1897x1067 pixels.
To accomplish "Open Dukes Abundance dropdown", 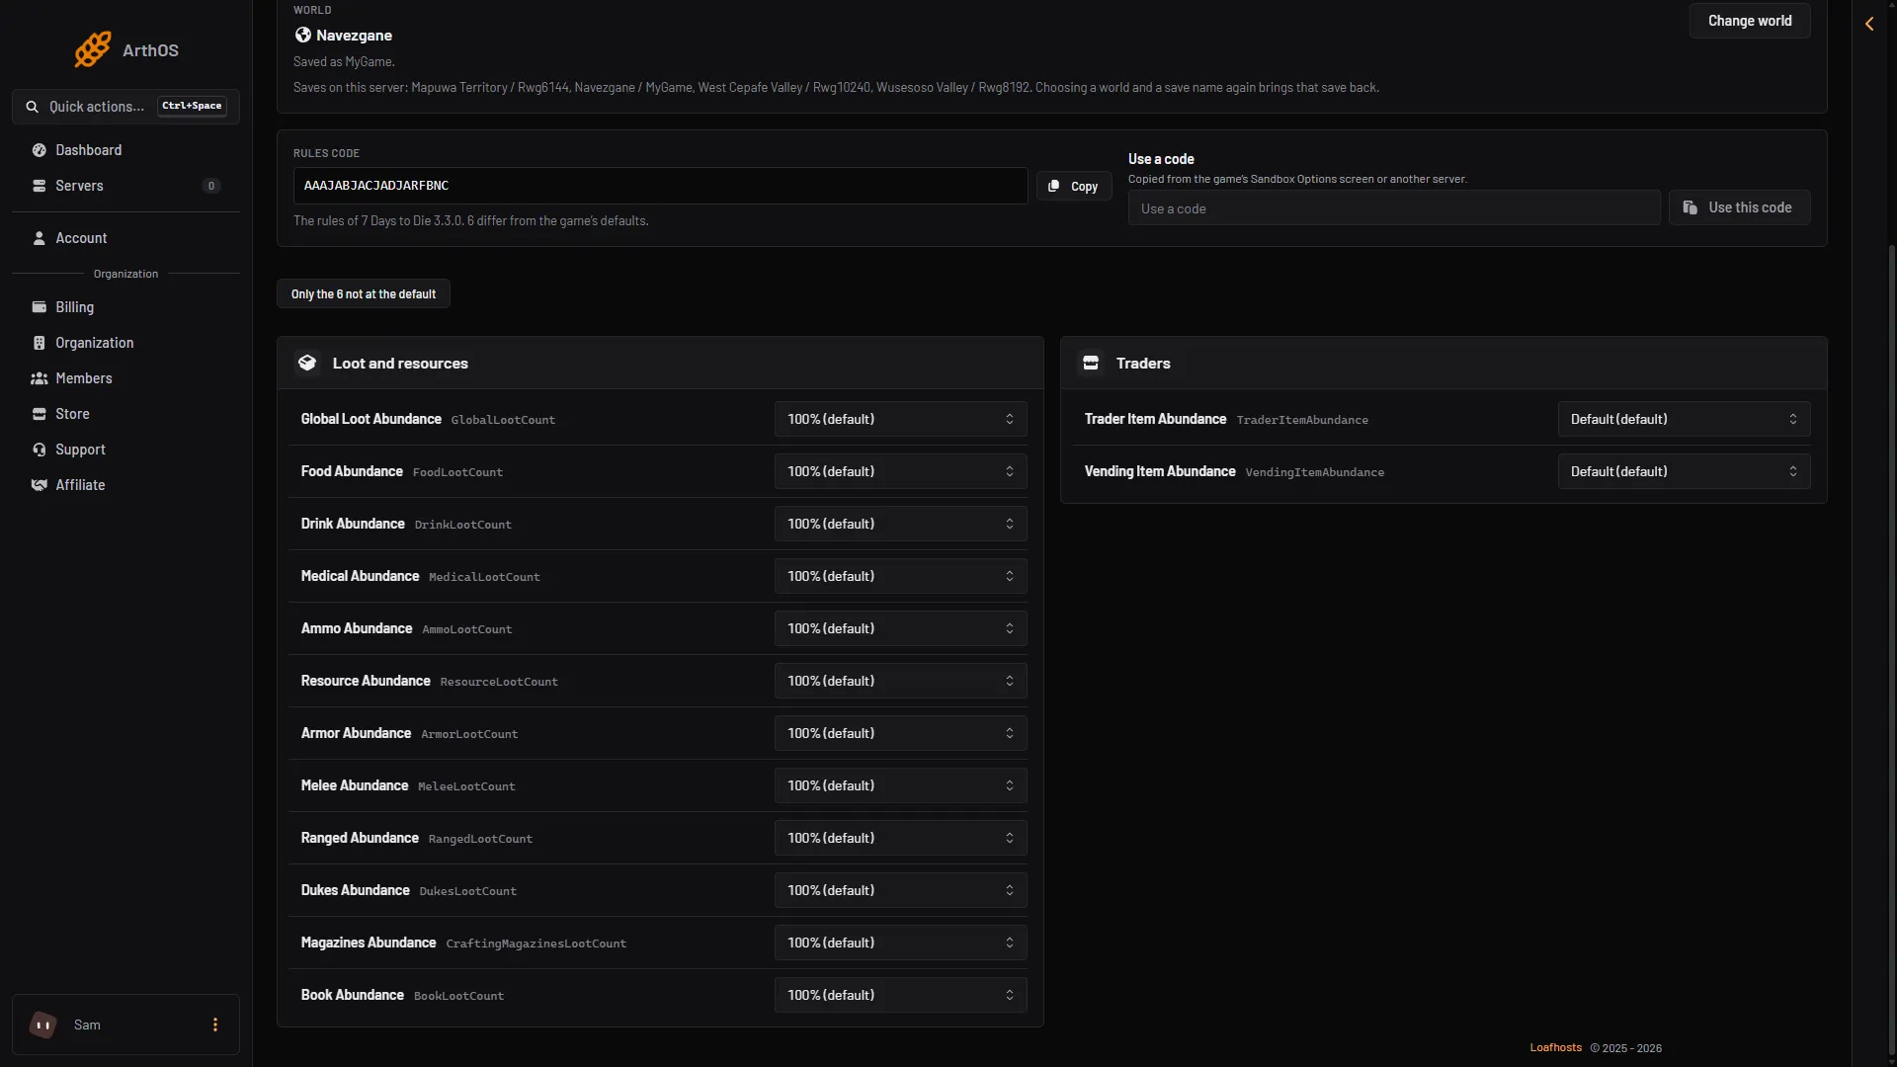I will [900, 890].
